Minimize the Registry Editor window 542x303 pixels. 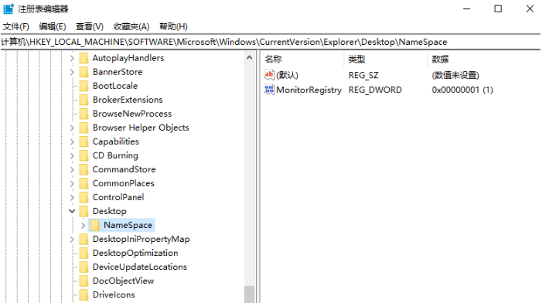tap(467, 9)
